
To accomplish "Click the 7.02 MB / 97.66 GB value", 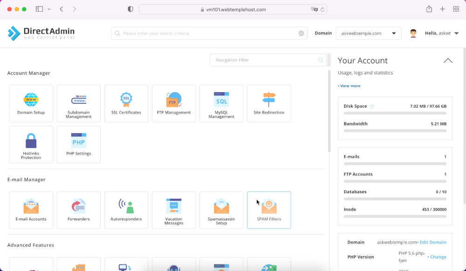I will tap(428, 106).
